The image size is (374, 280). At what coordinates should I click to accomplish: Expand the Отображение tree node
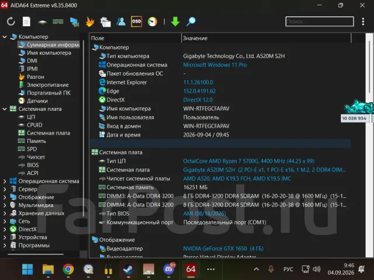pos(5,197)
